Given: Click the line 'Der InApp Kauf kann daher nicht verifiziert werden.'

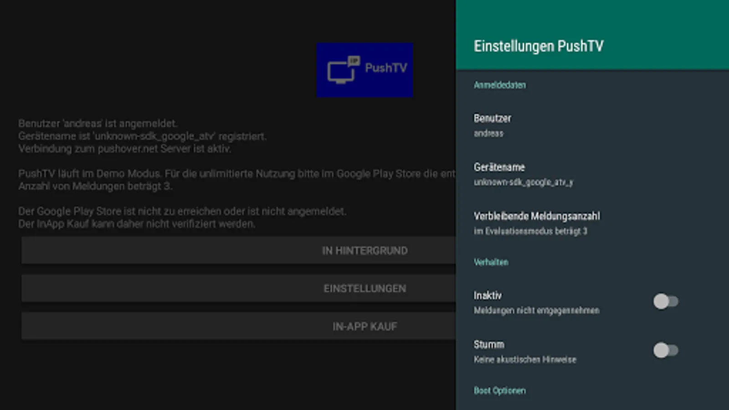Looking at the screenshot, I should (x=137, y=224).
